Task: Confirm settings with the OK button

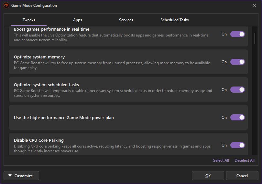Action: pos(208,176)
